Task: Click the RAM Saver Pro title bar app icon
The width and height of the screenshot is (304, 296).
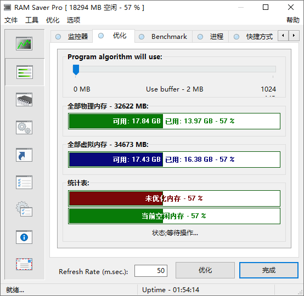Action: (x=7, y=7)
